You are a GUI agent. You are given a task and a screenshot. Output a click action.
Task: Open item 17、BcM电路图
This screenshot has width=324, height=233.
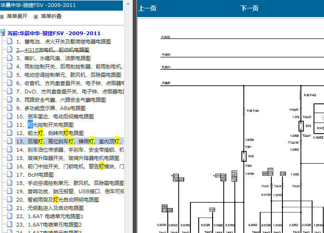pyautogui.click(x=35, y=175)
